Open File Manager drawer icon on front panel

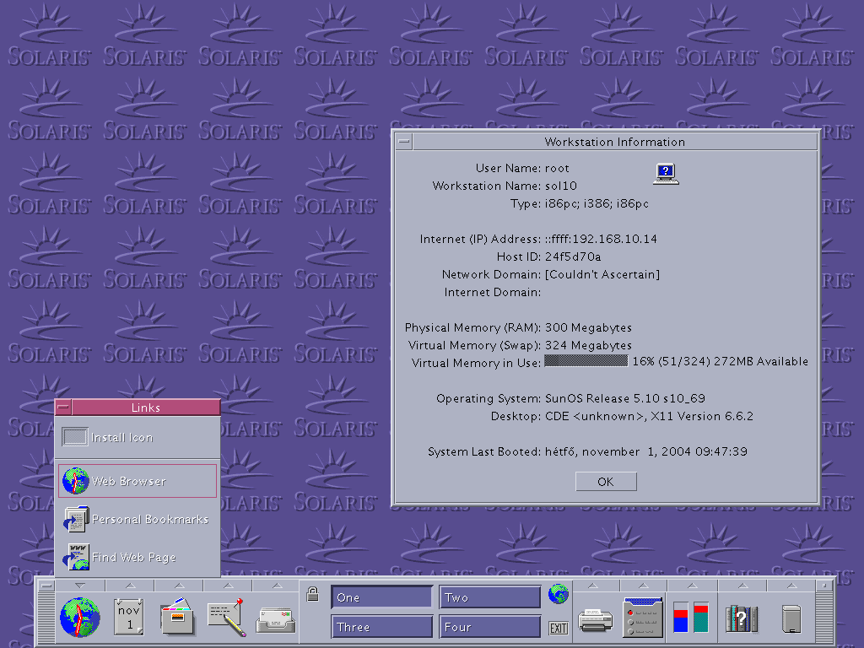177,617
